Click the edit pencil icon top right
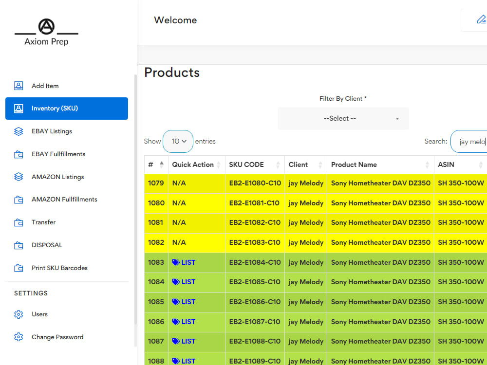 [481, 19]
